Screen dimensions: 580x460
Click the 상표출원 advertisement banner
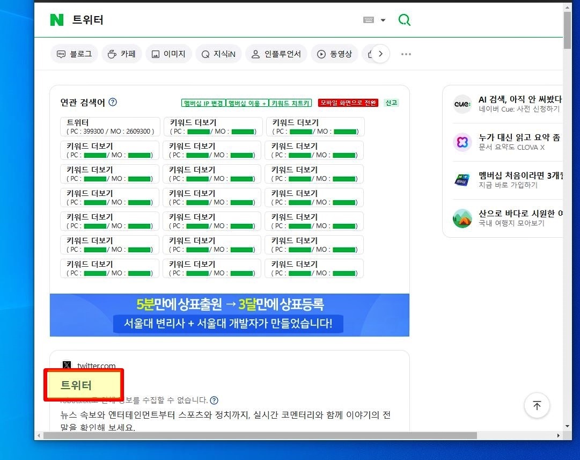[229, 315]
